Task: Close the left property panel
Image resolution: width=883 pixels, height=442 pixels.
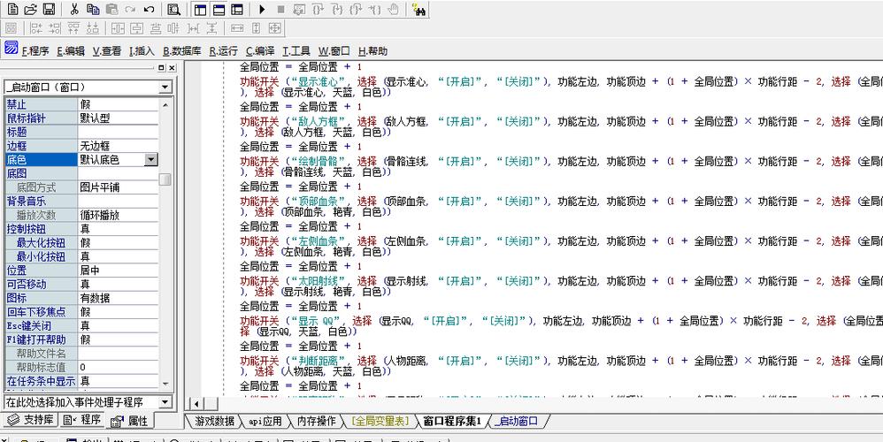Action: (172, 68)
